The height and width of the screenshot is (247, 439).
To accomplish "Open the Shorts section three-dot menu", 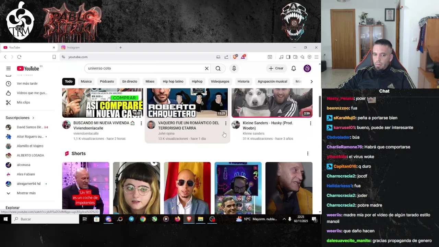I will (x=308, y=153).
